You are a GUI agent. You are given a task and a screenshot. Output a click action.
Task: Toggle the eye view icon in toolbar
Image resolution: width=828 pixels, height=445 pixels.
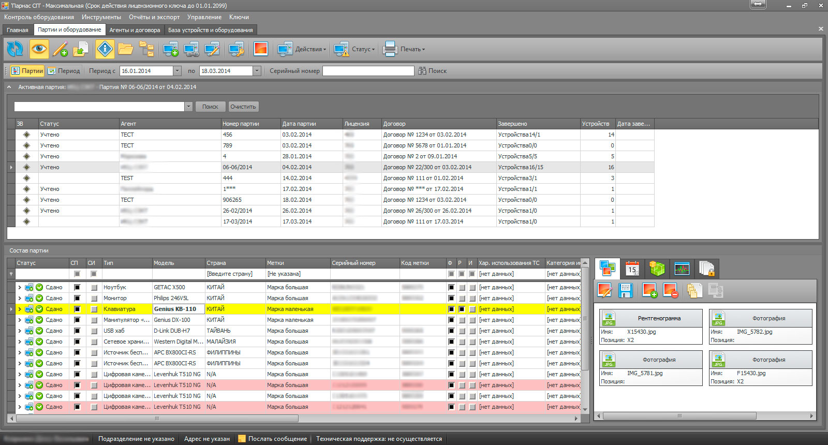pyautogui.click(x=39, y=49)
